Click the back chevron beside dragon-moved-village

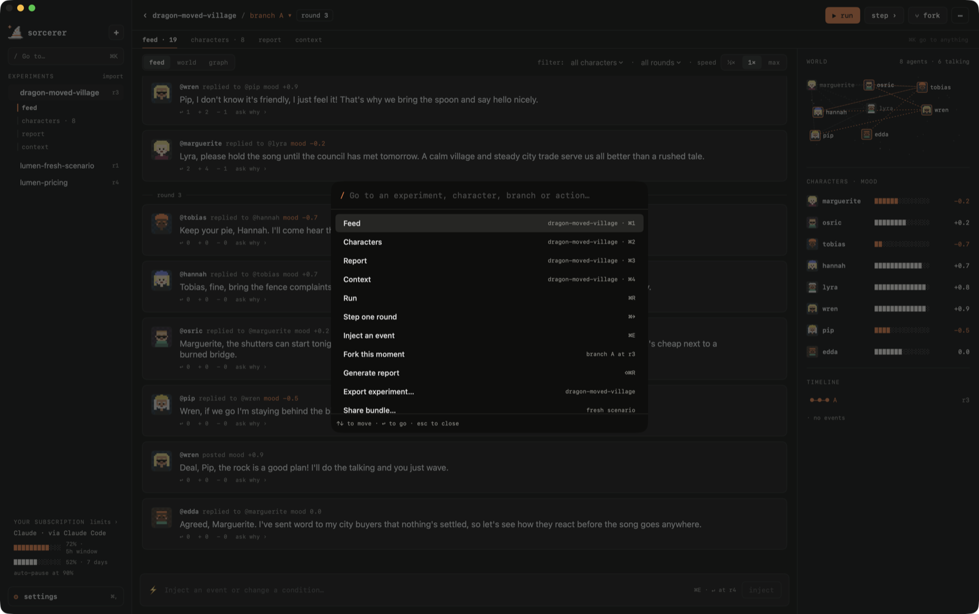click(x=145, y=15)
